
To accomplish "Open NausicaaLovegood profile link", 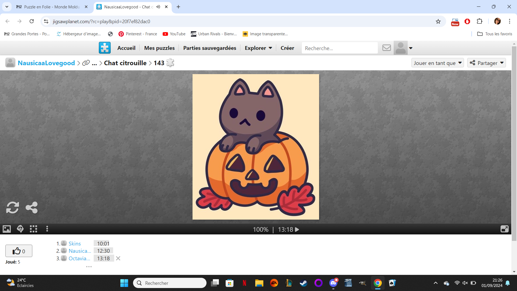I will coord(46,63).
